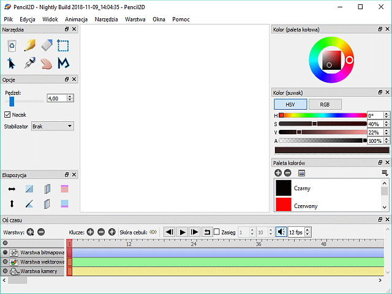Close the Ekspozycja panel
The width and height of the screenshot is (392, 294).
pyautogui.click(x=74, y=175)
